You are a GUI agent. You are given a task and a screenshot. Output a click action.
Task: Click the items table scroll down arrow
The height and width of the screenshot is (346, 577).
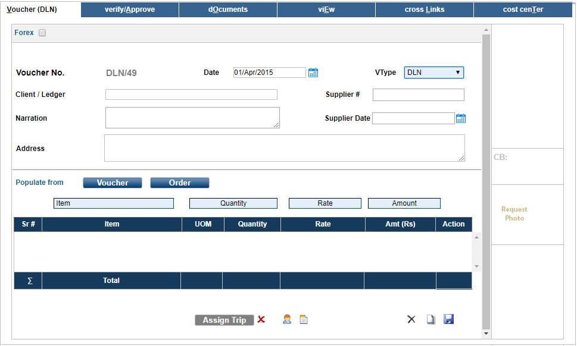476,266
